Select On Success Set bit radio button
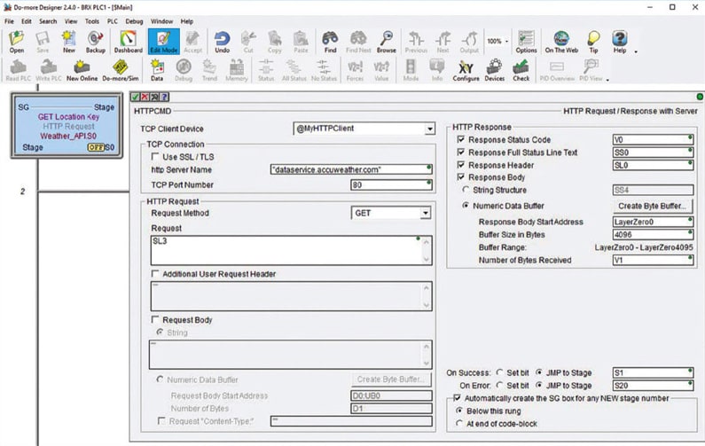The height and width of the screenshot is (446, 705). [499, 372]
